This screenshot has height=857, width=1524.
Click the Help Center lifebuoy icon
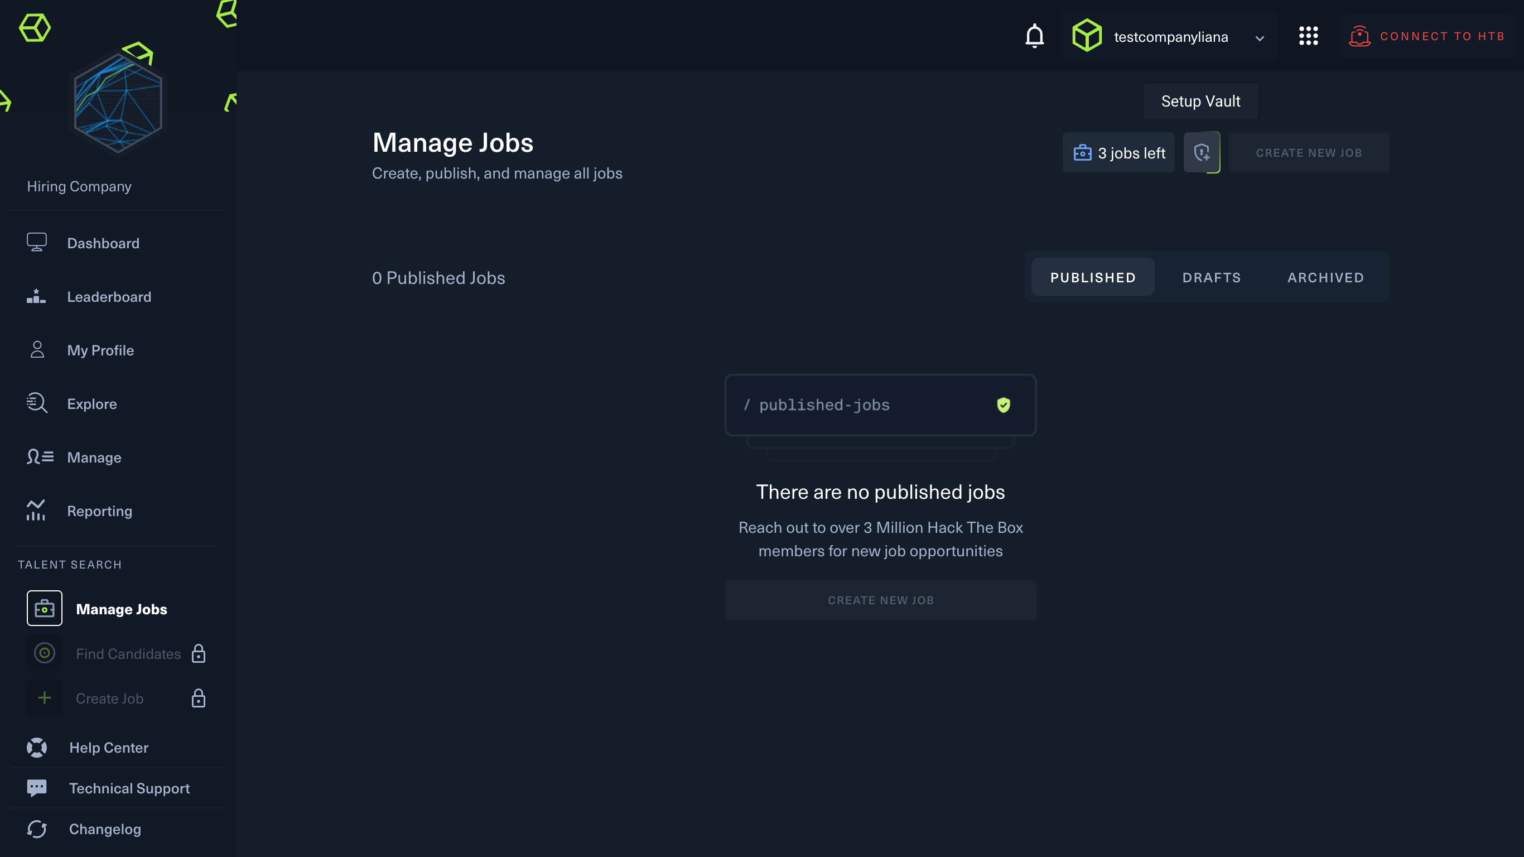pyautogui.click(x=37, y=748)
